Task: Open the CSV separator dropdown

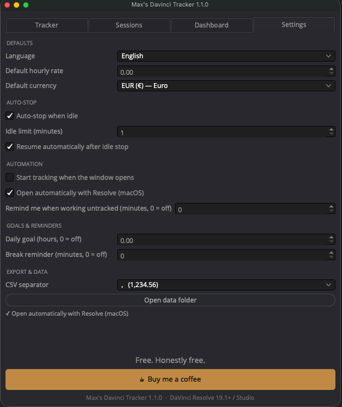Action: (x=226, y=285)
